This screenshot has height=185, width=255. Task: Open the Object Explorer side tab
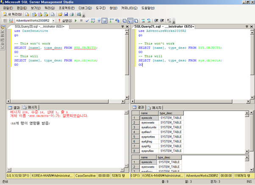point(3,37)
